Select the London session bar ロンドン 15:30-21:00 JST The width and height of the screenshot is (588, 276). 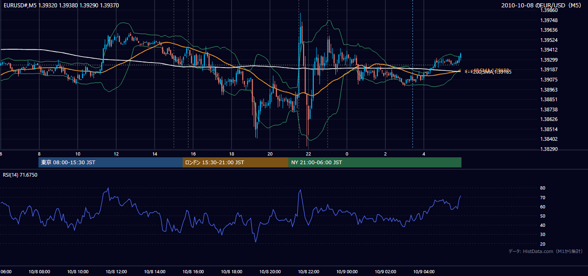236,162
